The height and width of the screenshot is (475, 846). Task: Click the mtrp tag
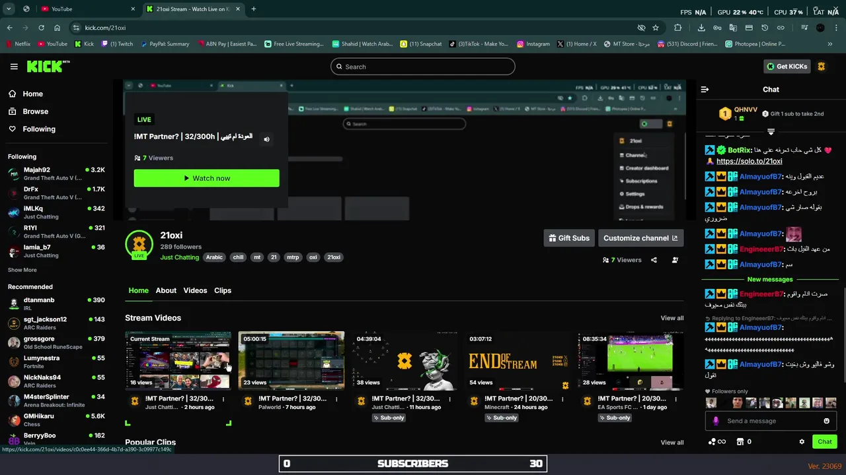(293, 257)
